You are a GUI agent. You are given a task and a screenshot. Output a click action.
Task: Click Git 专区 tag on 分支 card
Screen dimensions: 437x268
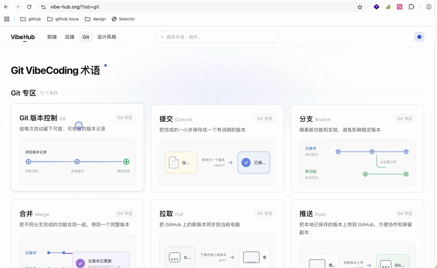click(405, 119)
